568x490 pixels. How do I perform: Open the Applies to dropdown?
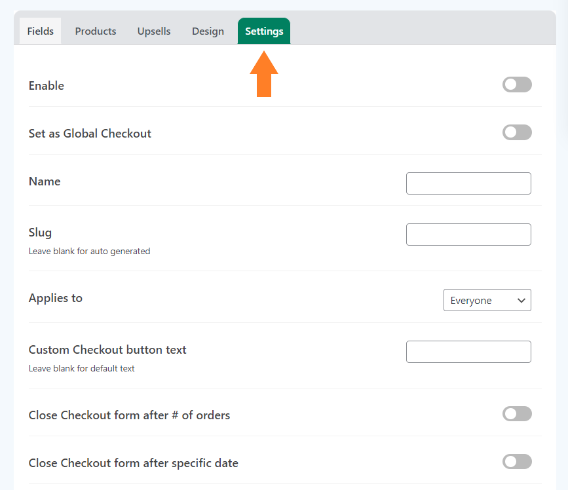tap(487, 300)
